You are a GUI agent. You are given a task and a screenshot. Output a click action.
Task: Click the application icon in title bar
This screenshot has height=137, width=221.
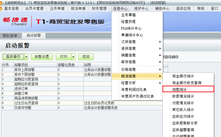tap(1, 3)
